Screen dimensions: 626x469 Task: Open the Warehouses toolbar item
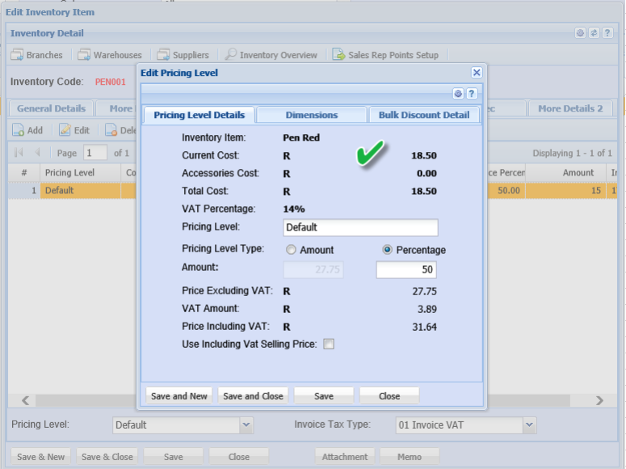tap(109, 55)
